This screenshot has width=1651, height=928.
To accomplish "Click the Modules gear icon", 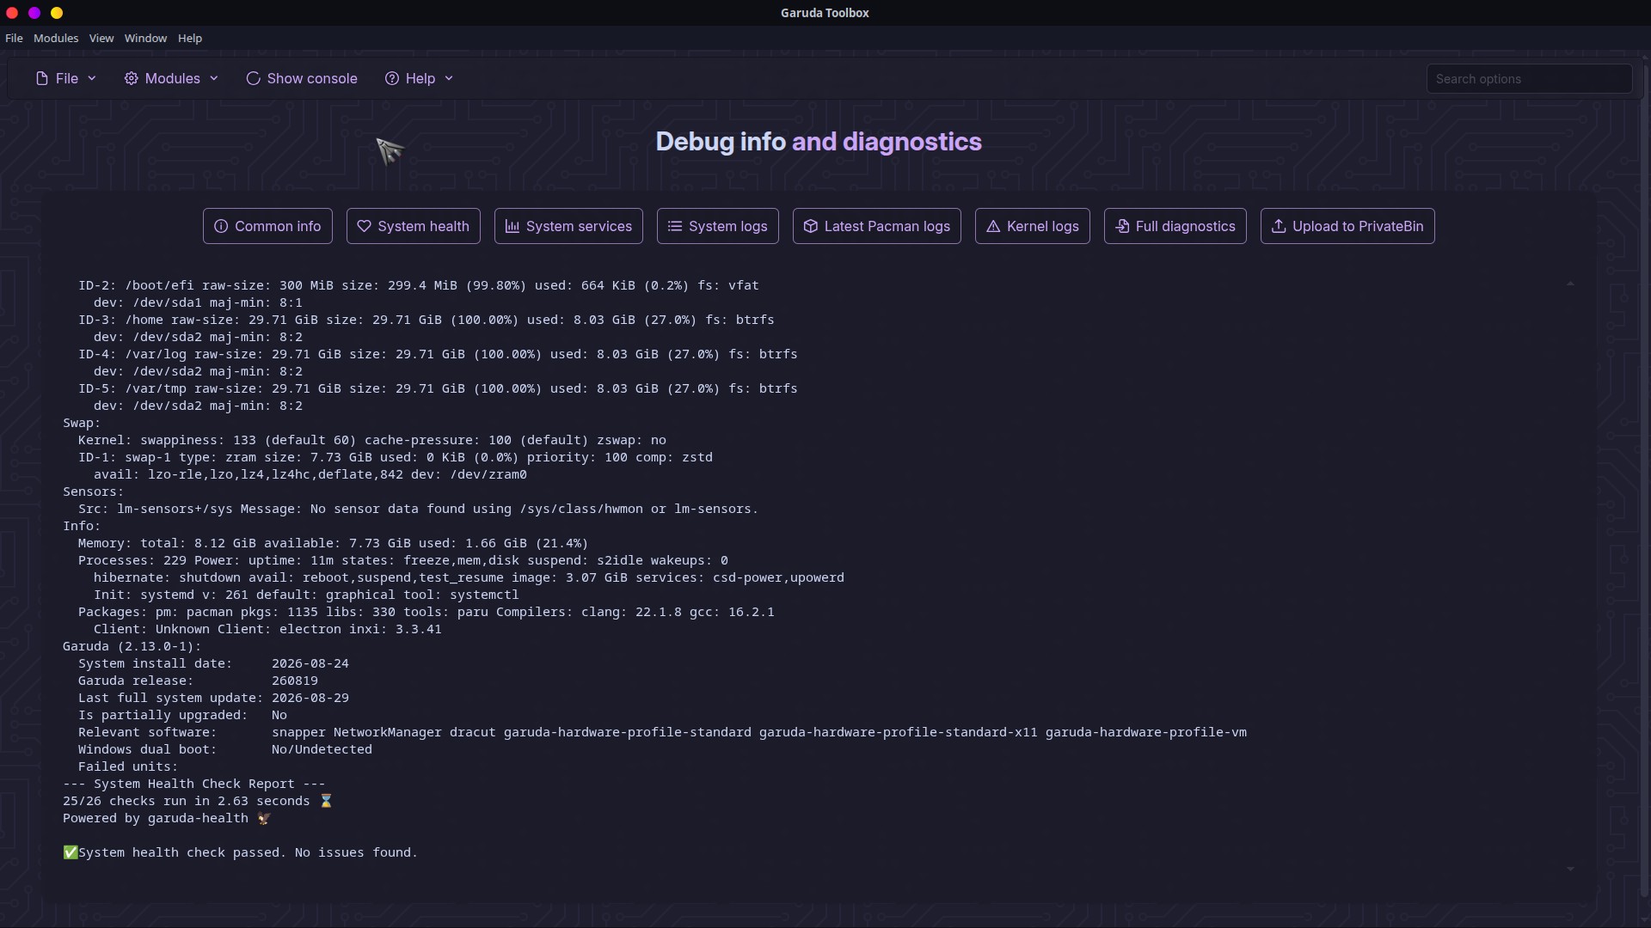I will (131, 78).
